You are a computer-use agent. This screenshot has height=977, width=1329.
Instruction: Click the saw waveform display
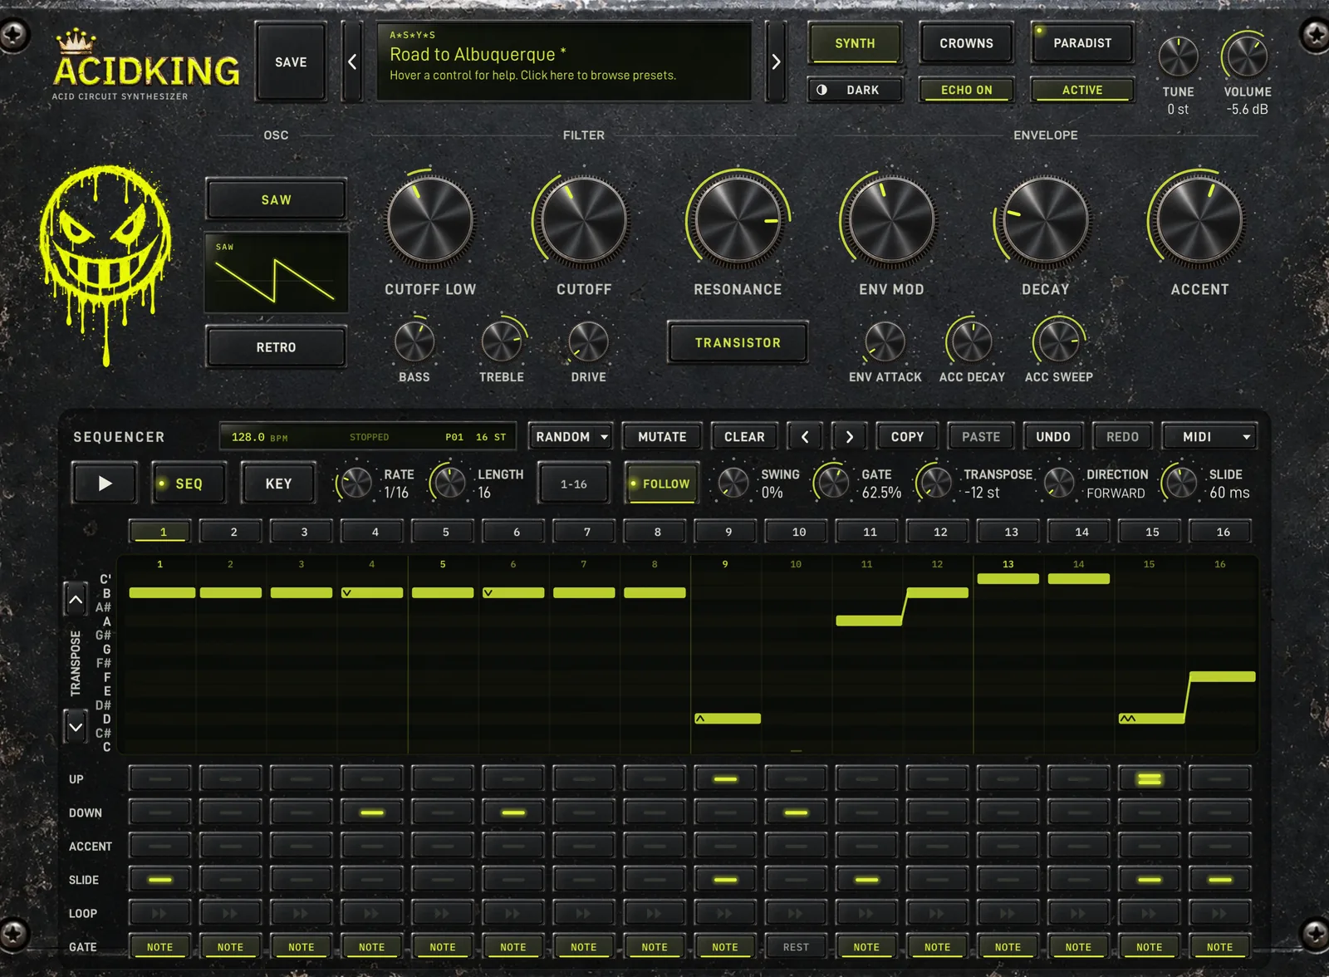[x=276, y=272]
